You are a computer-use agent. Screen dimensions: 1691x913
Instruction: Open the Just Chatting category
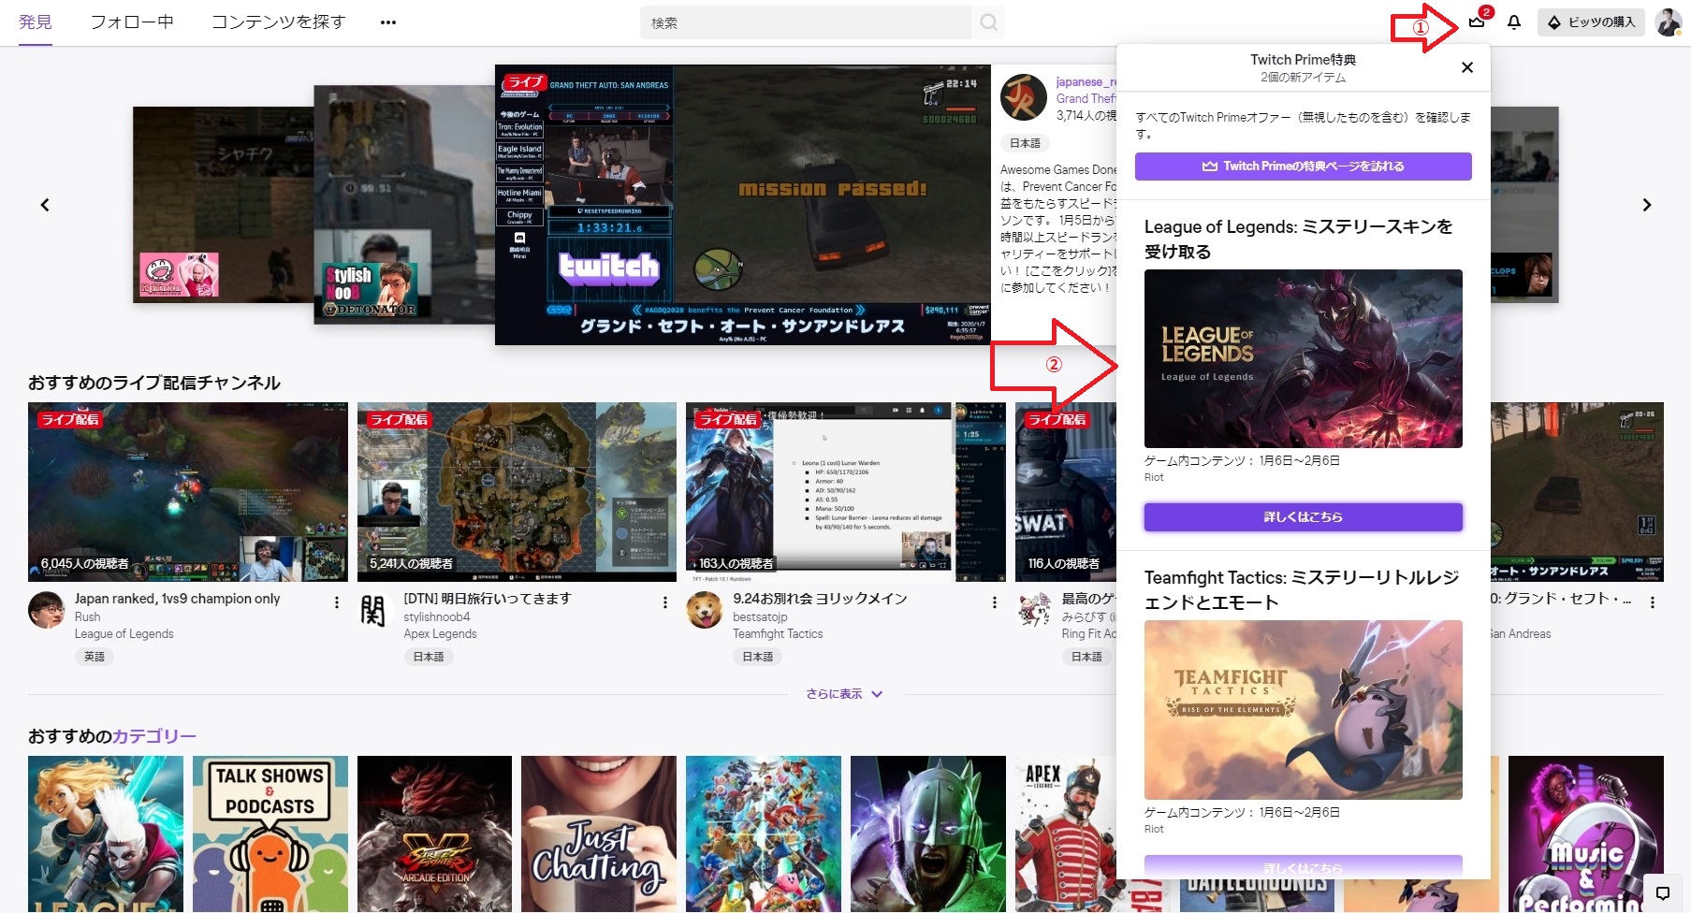[599, 833]
